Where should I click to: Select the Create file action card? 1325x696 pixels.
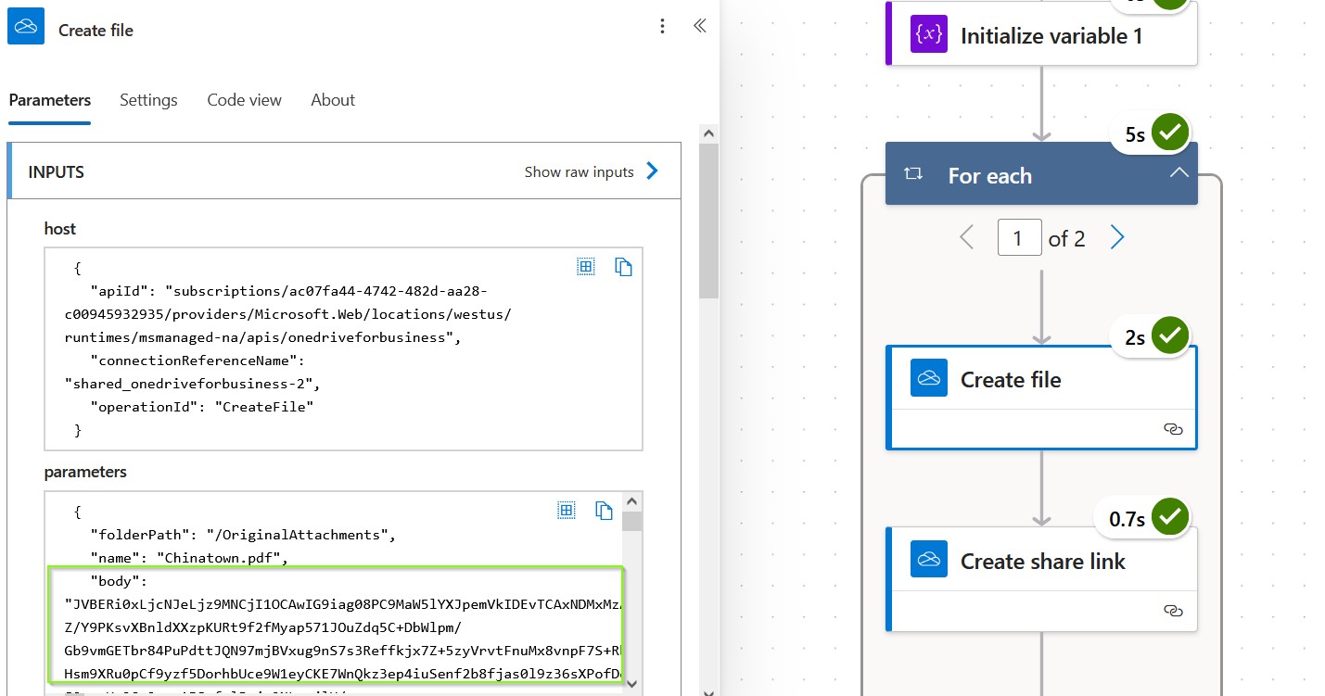click(x=1041, y=398)
